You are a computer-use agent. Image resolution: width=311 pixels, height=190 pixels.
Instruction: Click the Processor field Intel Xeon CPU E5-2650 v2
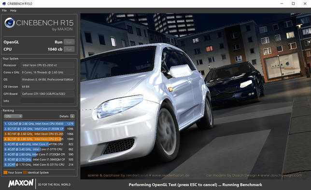click(48, 65)
